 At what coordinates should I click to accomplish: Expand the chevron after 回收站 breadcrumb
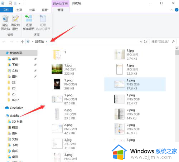pyautogui.click(x=46, y=41)
